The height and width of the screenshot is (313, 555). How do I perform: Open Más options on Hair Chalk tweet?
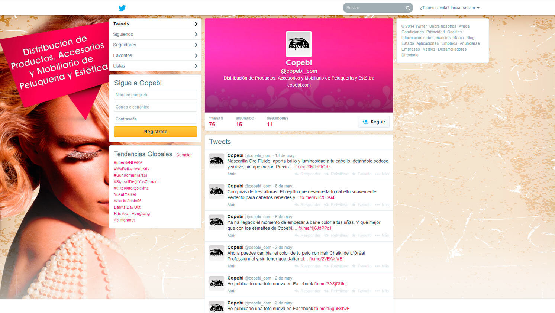click(x=382, y=266)
